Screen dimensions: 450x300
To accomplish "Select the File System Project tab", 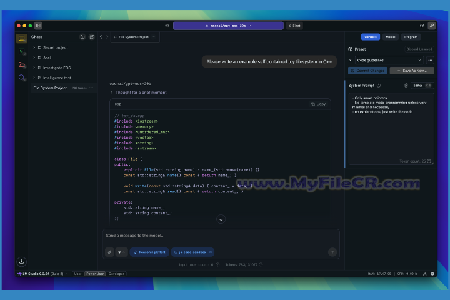I will (135, 37).
